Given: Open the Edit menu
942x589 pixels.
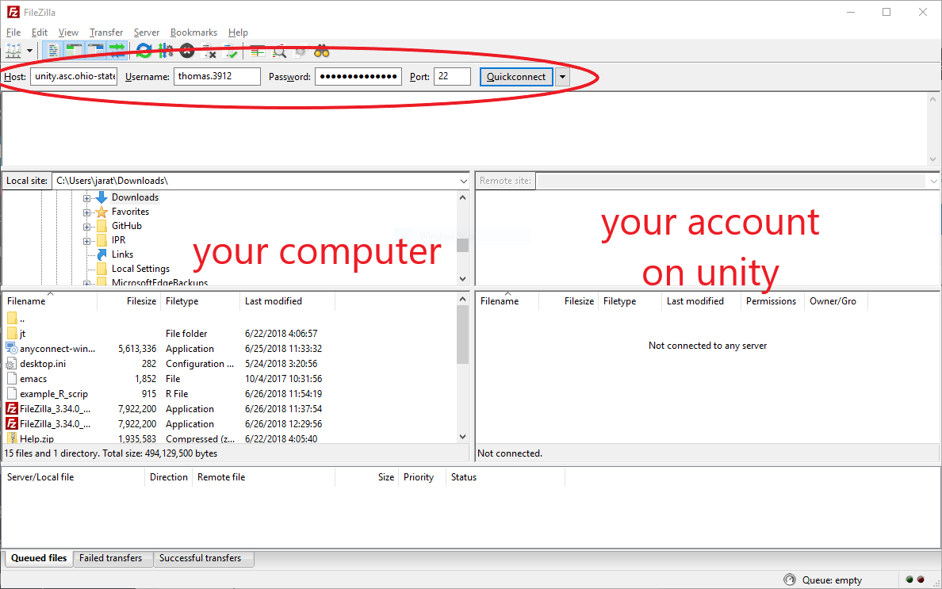Looking at the screenshot, I should tap(40, 33).
